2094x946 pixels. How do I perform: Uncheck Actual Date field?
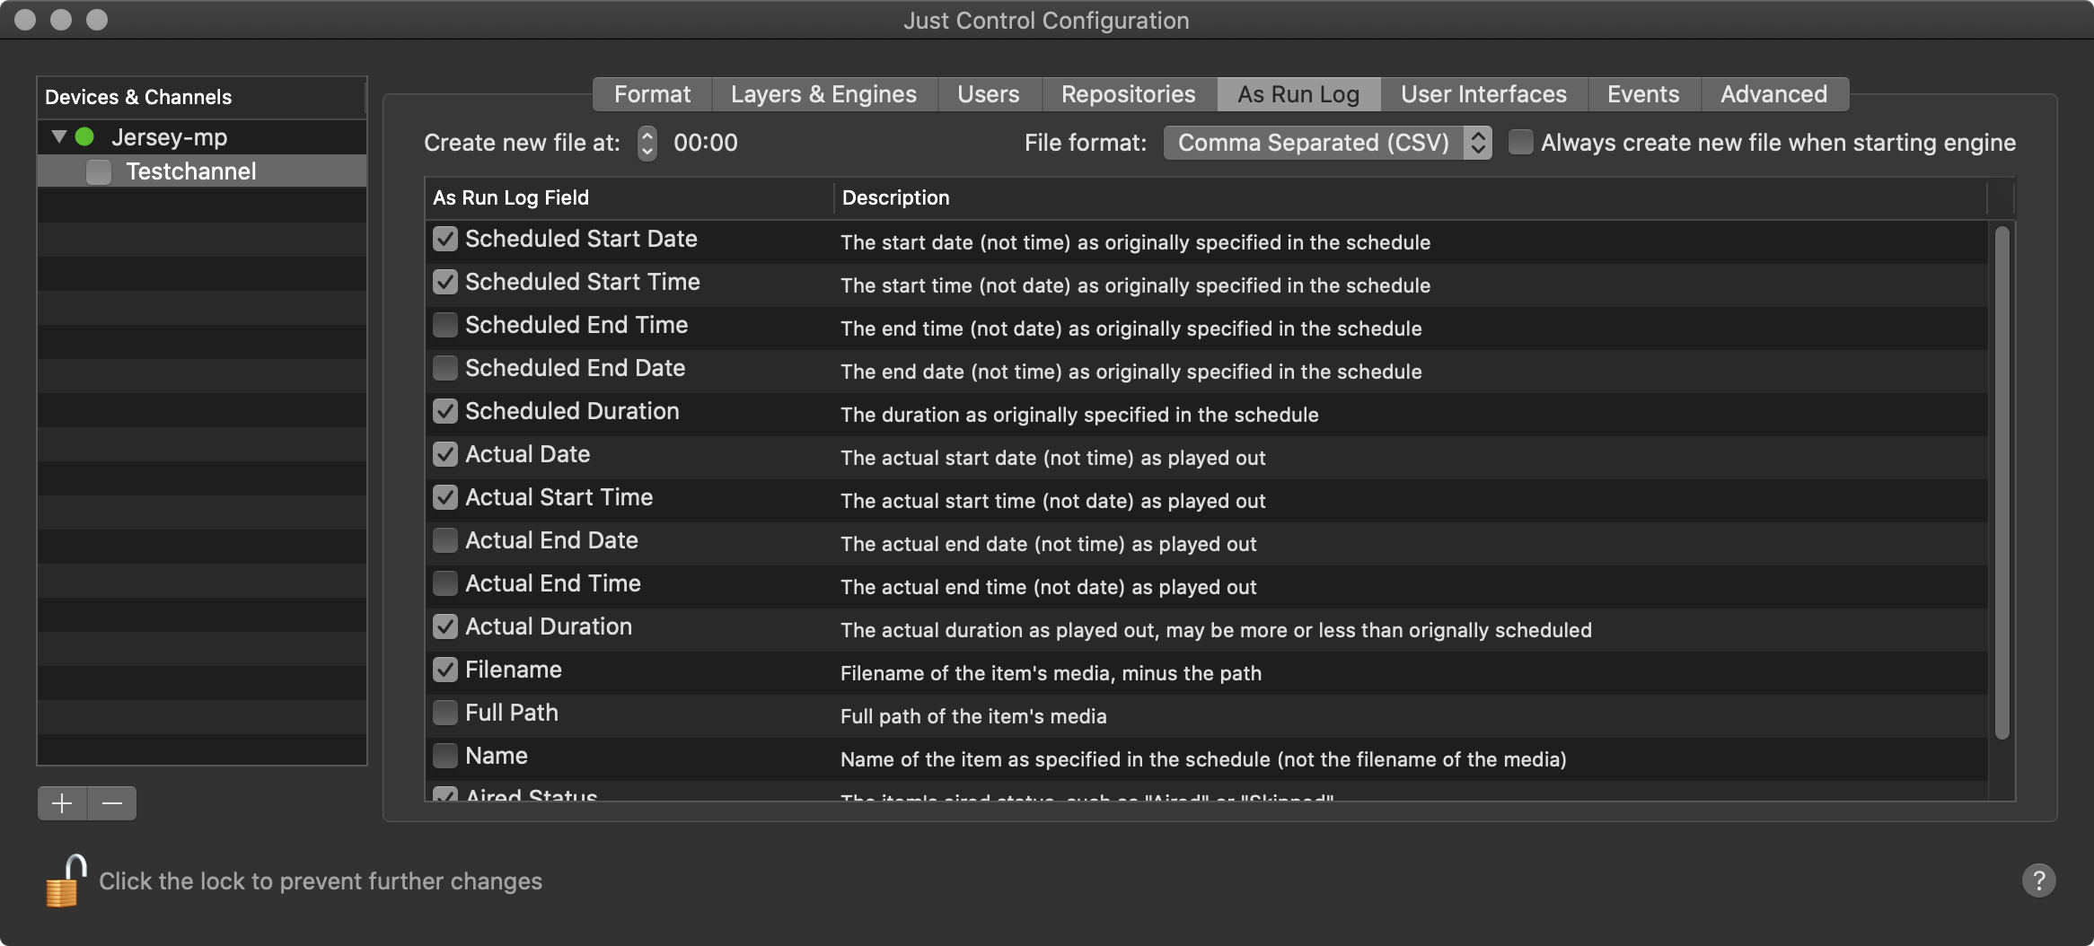(x=445, y=454)
